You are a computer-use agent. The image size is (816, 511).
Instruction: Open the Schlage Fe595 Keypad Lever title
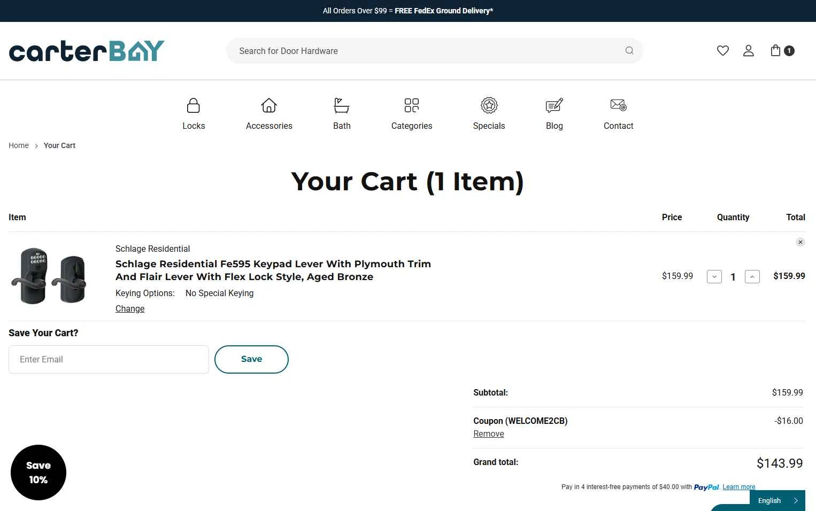273,270
